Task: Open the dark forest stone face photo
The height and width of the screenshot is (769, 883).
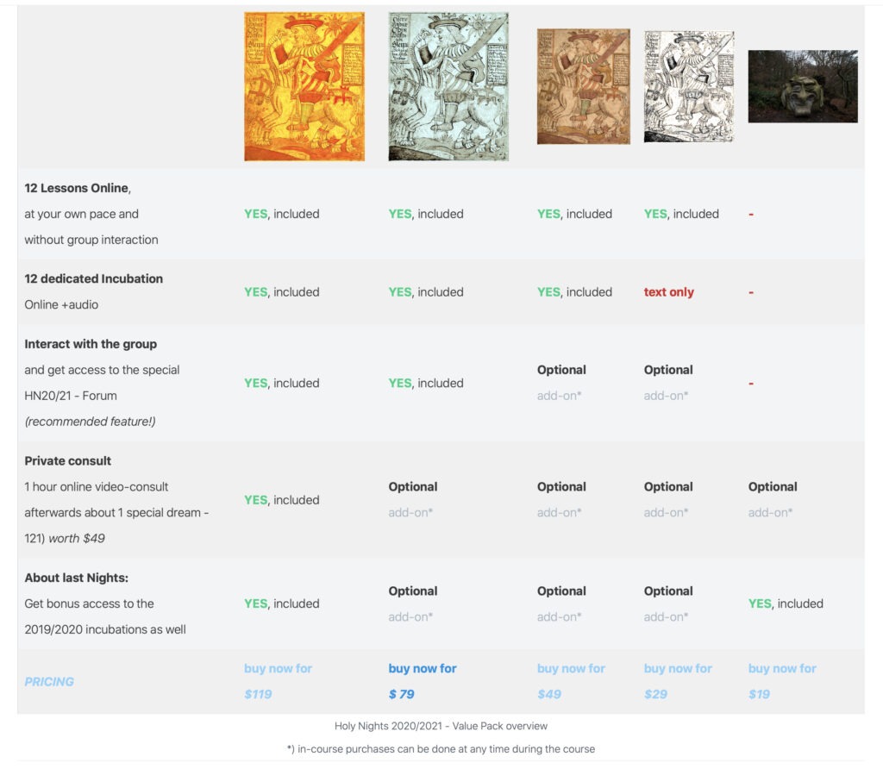Action: 803,86
